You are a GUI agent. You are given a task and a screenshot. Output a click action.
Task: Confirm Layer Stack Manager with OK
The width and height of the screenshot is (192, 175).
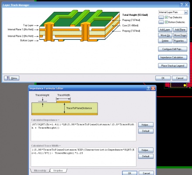[x=163, y=78]
